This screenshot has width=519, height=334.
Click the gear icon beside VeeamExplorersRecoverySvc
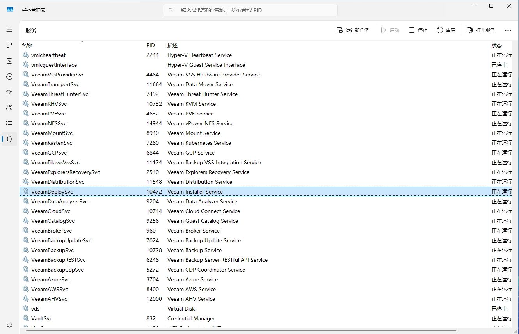[26, 172]
